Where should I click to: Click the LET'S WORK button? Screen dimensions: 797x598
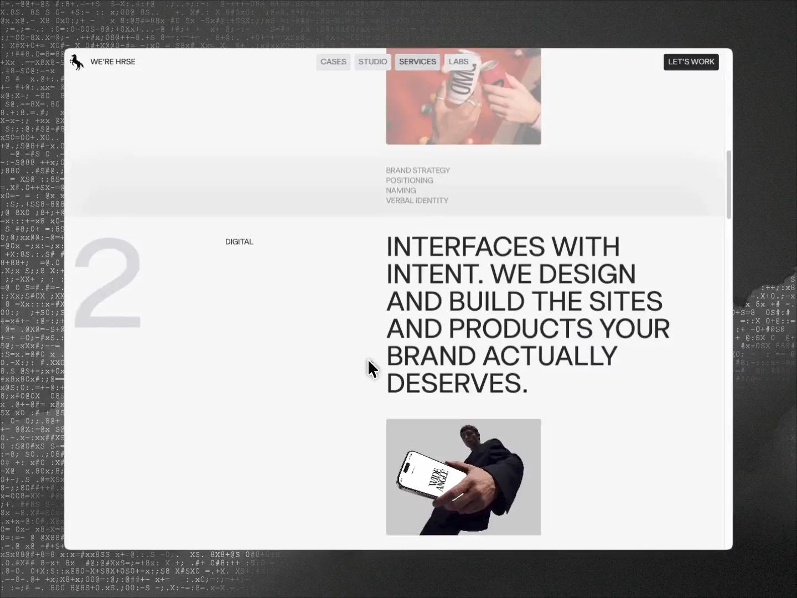click(x=691, y=62)
